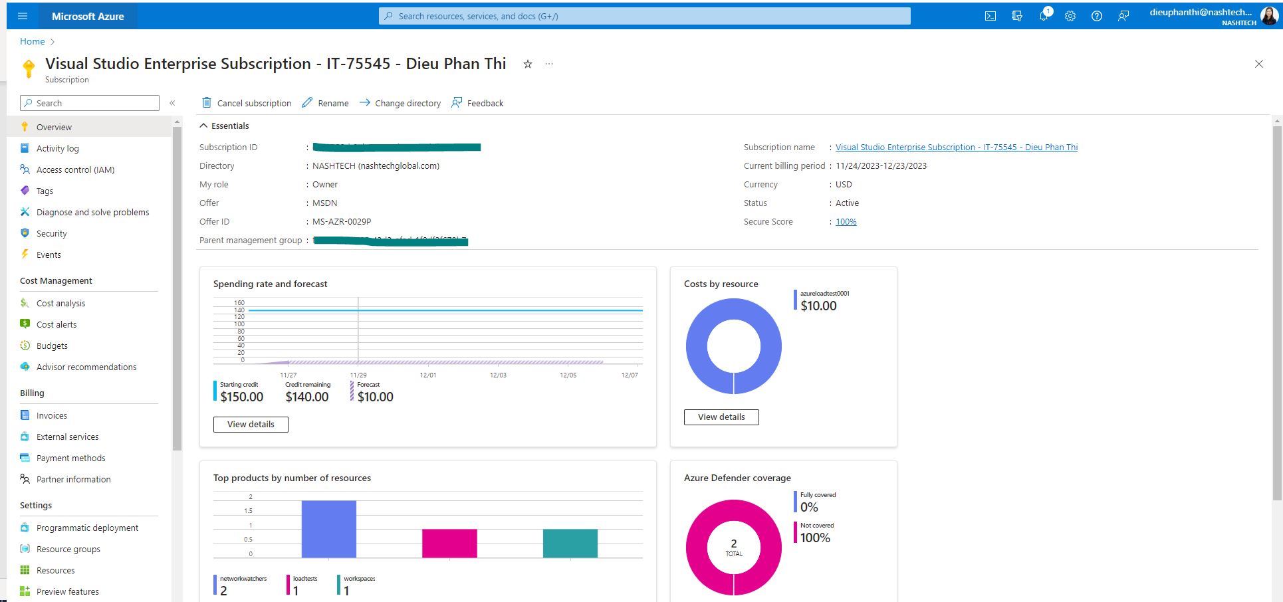Click the Fully covered legend swatch

pyautogui.click(x=795, y=502)
